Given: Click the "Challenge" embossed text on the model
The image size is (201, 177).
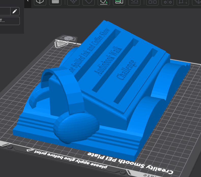Looking at the screenshot, I should point(127,70).
